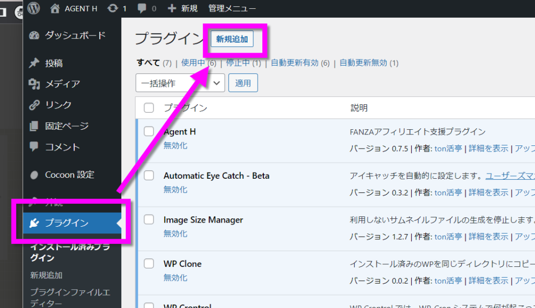Click 無効化 under Agent H
This screenshot has height=308, width=535.
(x=176, y=146)
